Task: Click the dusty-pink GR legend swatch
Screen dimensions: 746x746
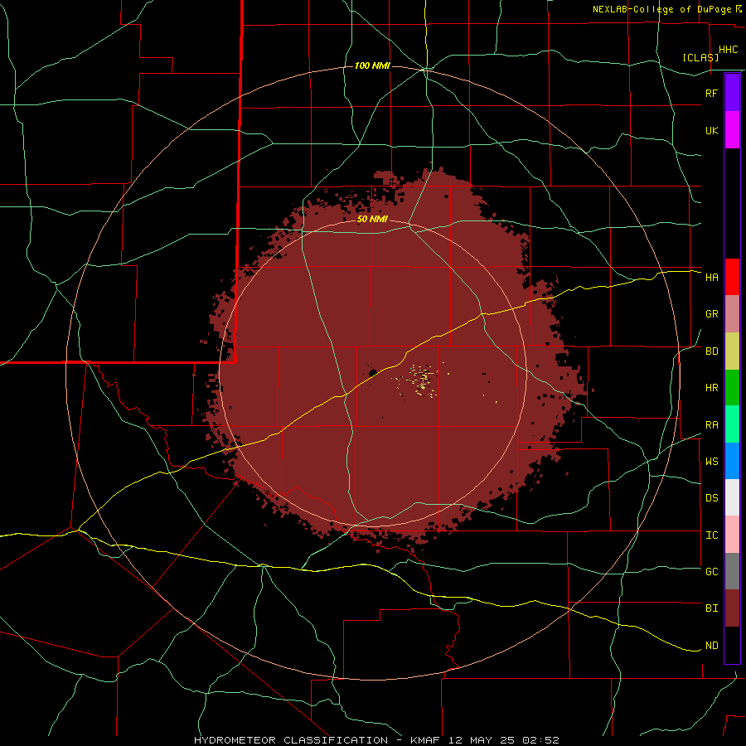Action: coord(732,314)
